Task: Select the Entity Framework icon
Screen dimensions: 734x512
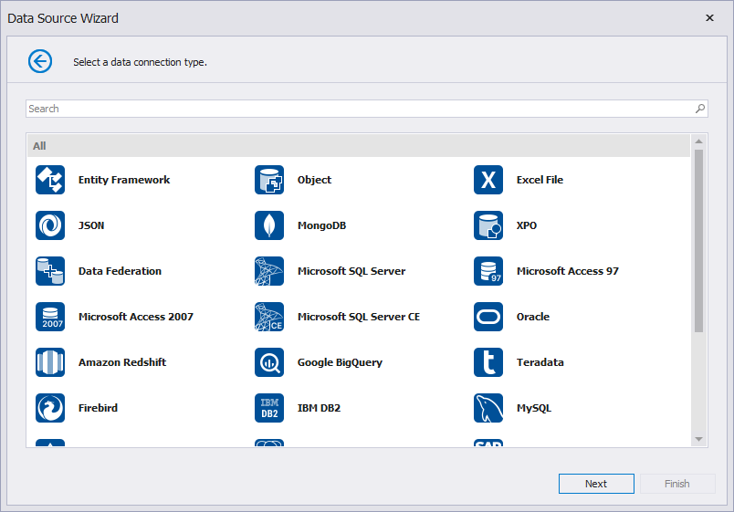Action: (x=50, y=180)
